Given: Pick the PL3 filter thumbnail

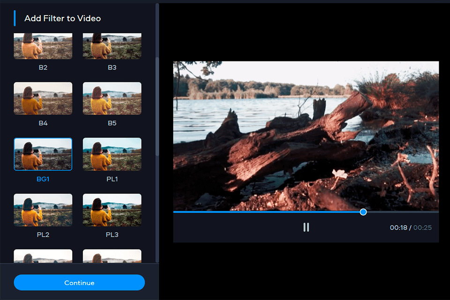Looking at the screenshot, I should 112,210.
